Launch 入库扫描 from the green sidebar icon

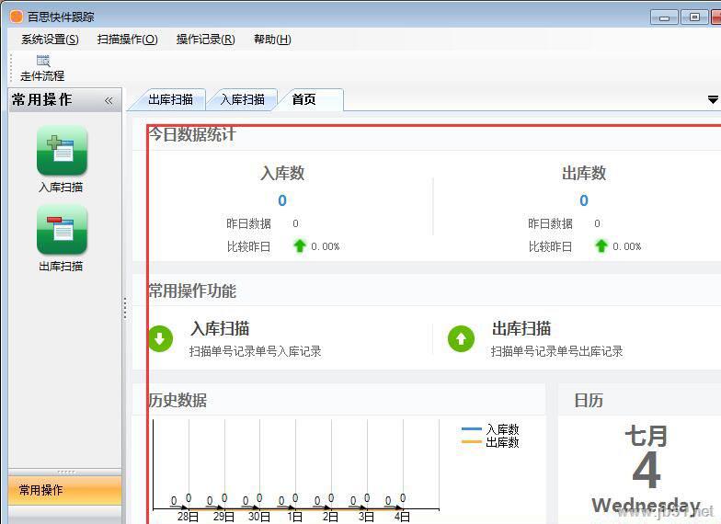62,151
